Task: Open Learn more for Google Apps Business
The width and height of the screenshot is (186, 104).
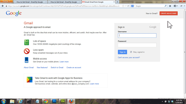Action: pyautogui.click(x=94, y=84)
